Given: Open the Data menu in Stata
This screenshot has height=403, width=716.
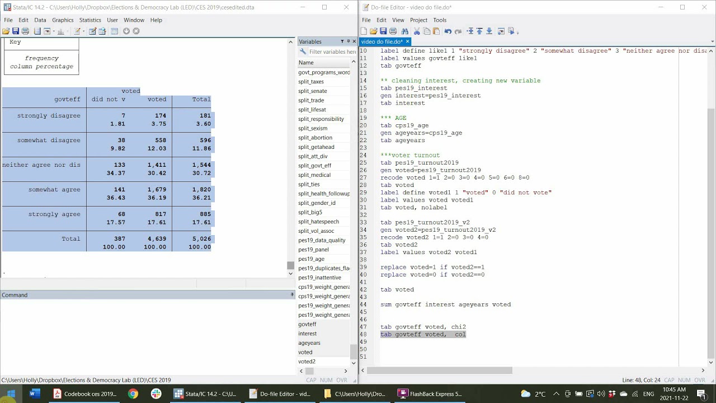Looking at the screenshot, I should click(x=40, y=20).
